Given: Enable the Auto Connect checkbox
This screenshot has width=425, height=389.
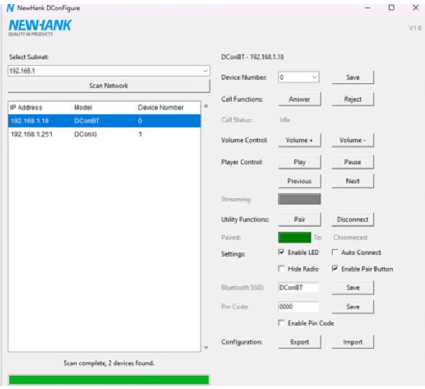Looking at the screenshot, I should (335, 252).
